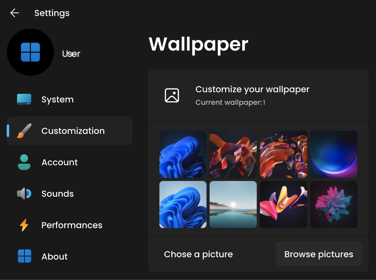The image size is (376, 280).
Task: Click the Customization paintbrush icon
Action: (x=24, y=131)
